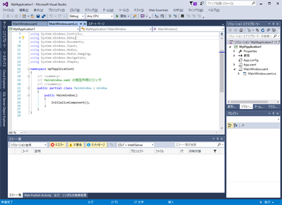Viewport: 282px width, 205px height.
Task: Click the bookmark toolbar icon
Action: click(x=182, y=16)
